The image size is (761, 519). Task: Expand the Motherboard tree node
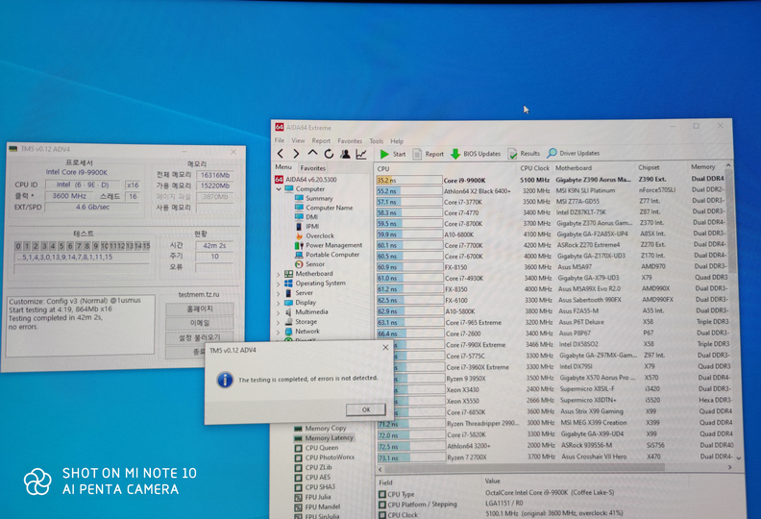[279, 274]
